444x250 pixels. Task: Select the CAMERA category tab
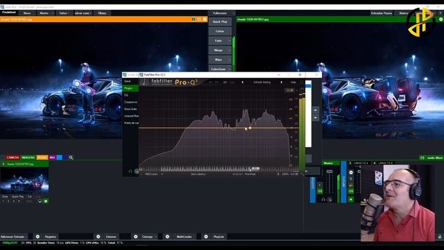(x=12, y=158)
